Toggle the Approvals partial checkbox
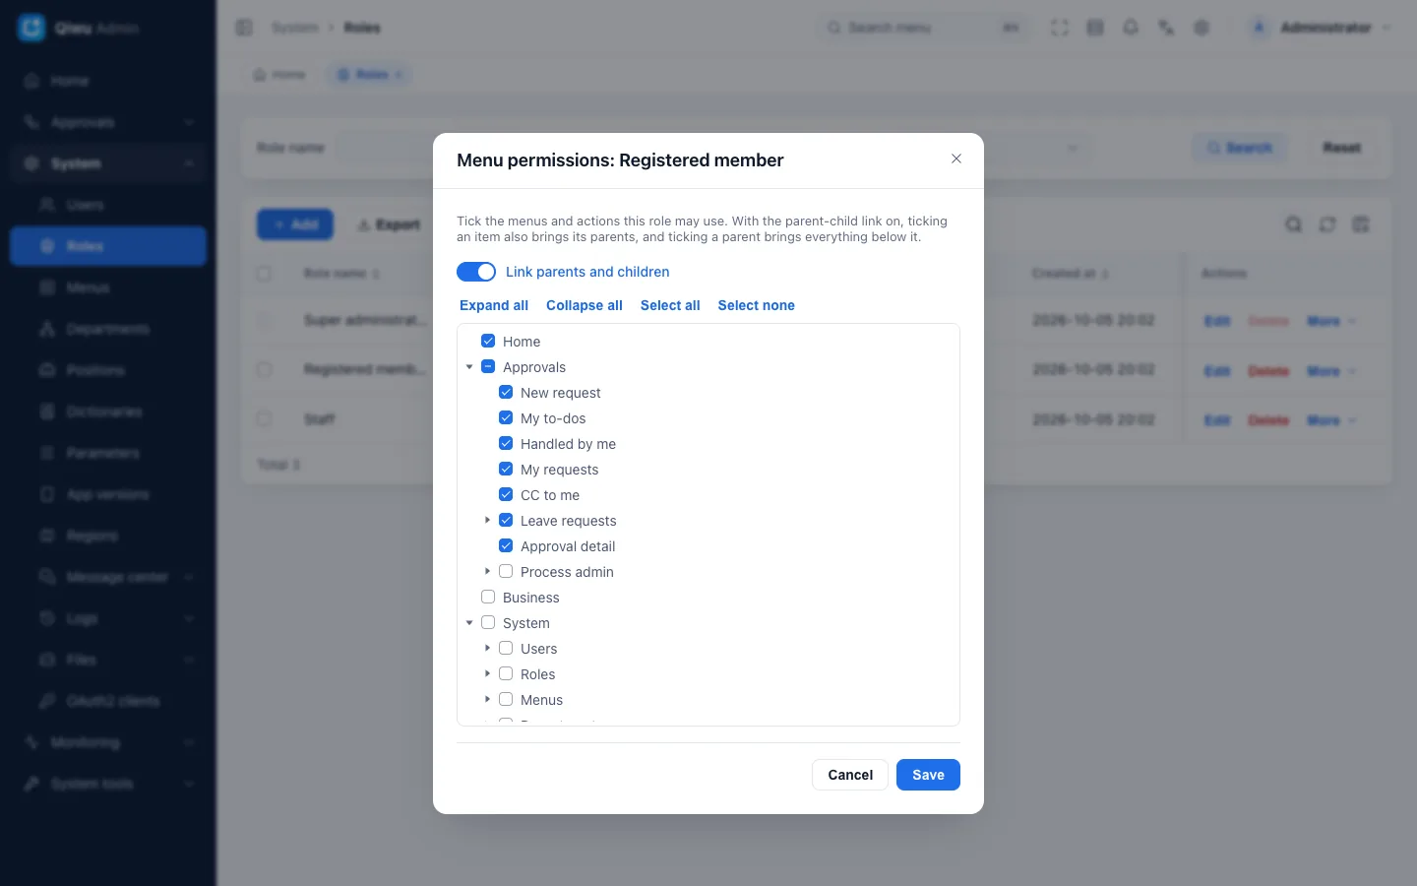Image resolution: width=1417 pixels, height=886 pixels. (x=488, y=366)
